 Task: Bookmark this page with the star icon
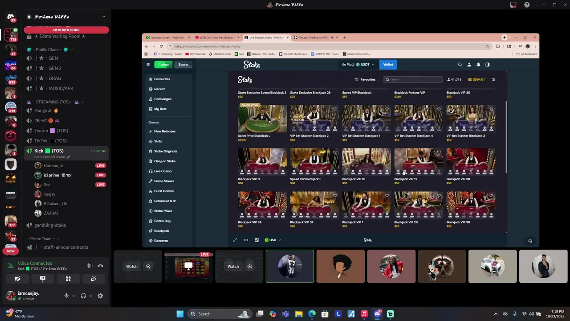click(488, 46)
